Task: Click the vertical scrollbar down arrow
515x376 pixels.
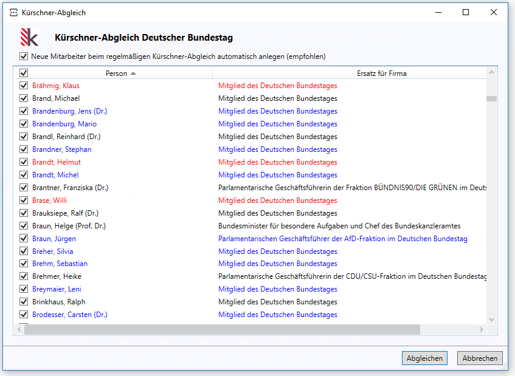Action: click(x=491, y=320)
